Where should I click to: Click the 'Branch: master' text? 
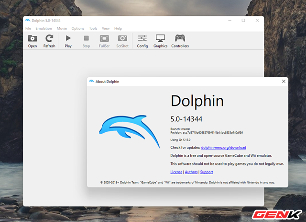(180, 129)
